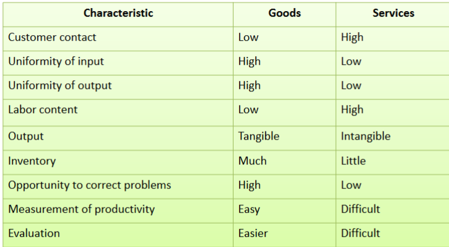The width and height of the screenshot is (449, 247).
Task: Click the 'Much' inventory value
Action: point(253,161)
